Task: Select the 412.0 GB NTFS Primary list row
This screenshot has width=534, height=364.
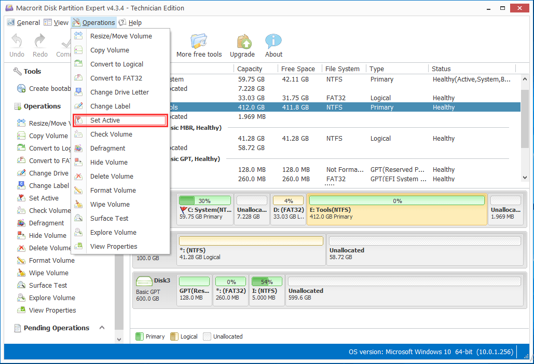Action: (345, 107)
